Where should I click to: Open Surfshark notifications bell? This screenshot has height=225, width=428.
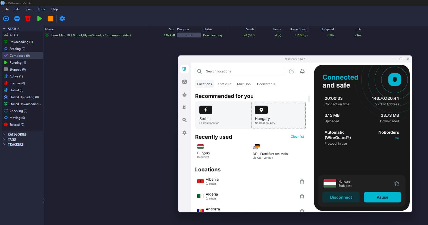(x=302, y=71)
